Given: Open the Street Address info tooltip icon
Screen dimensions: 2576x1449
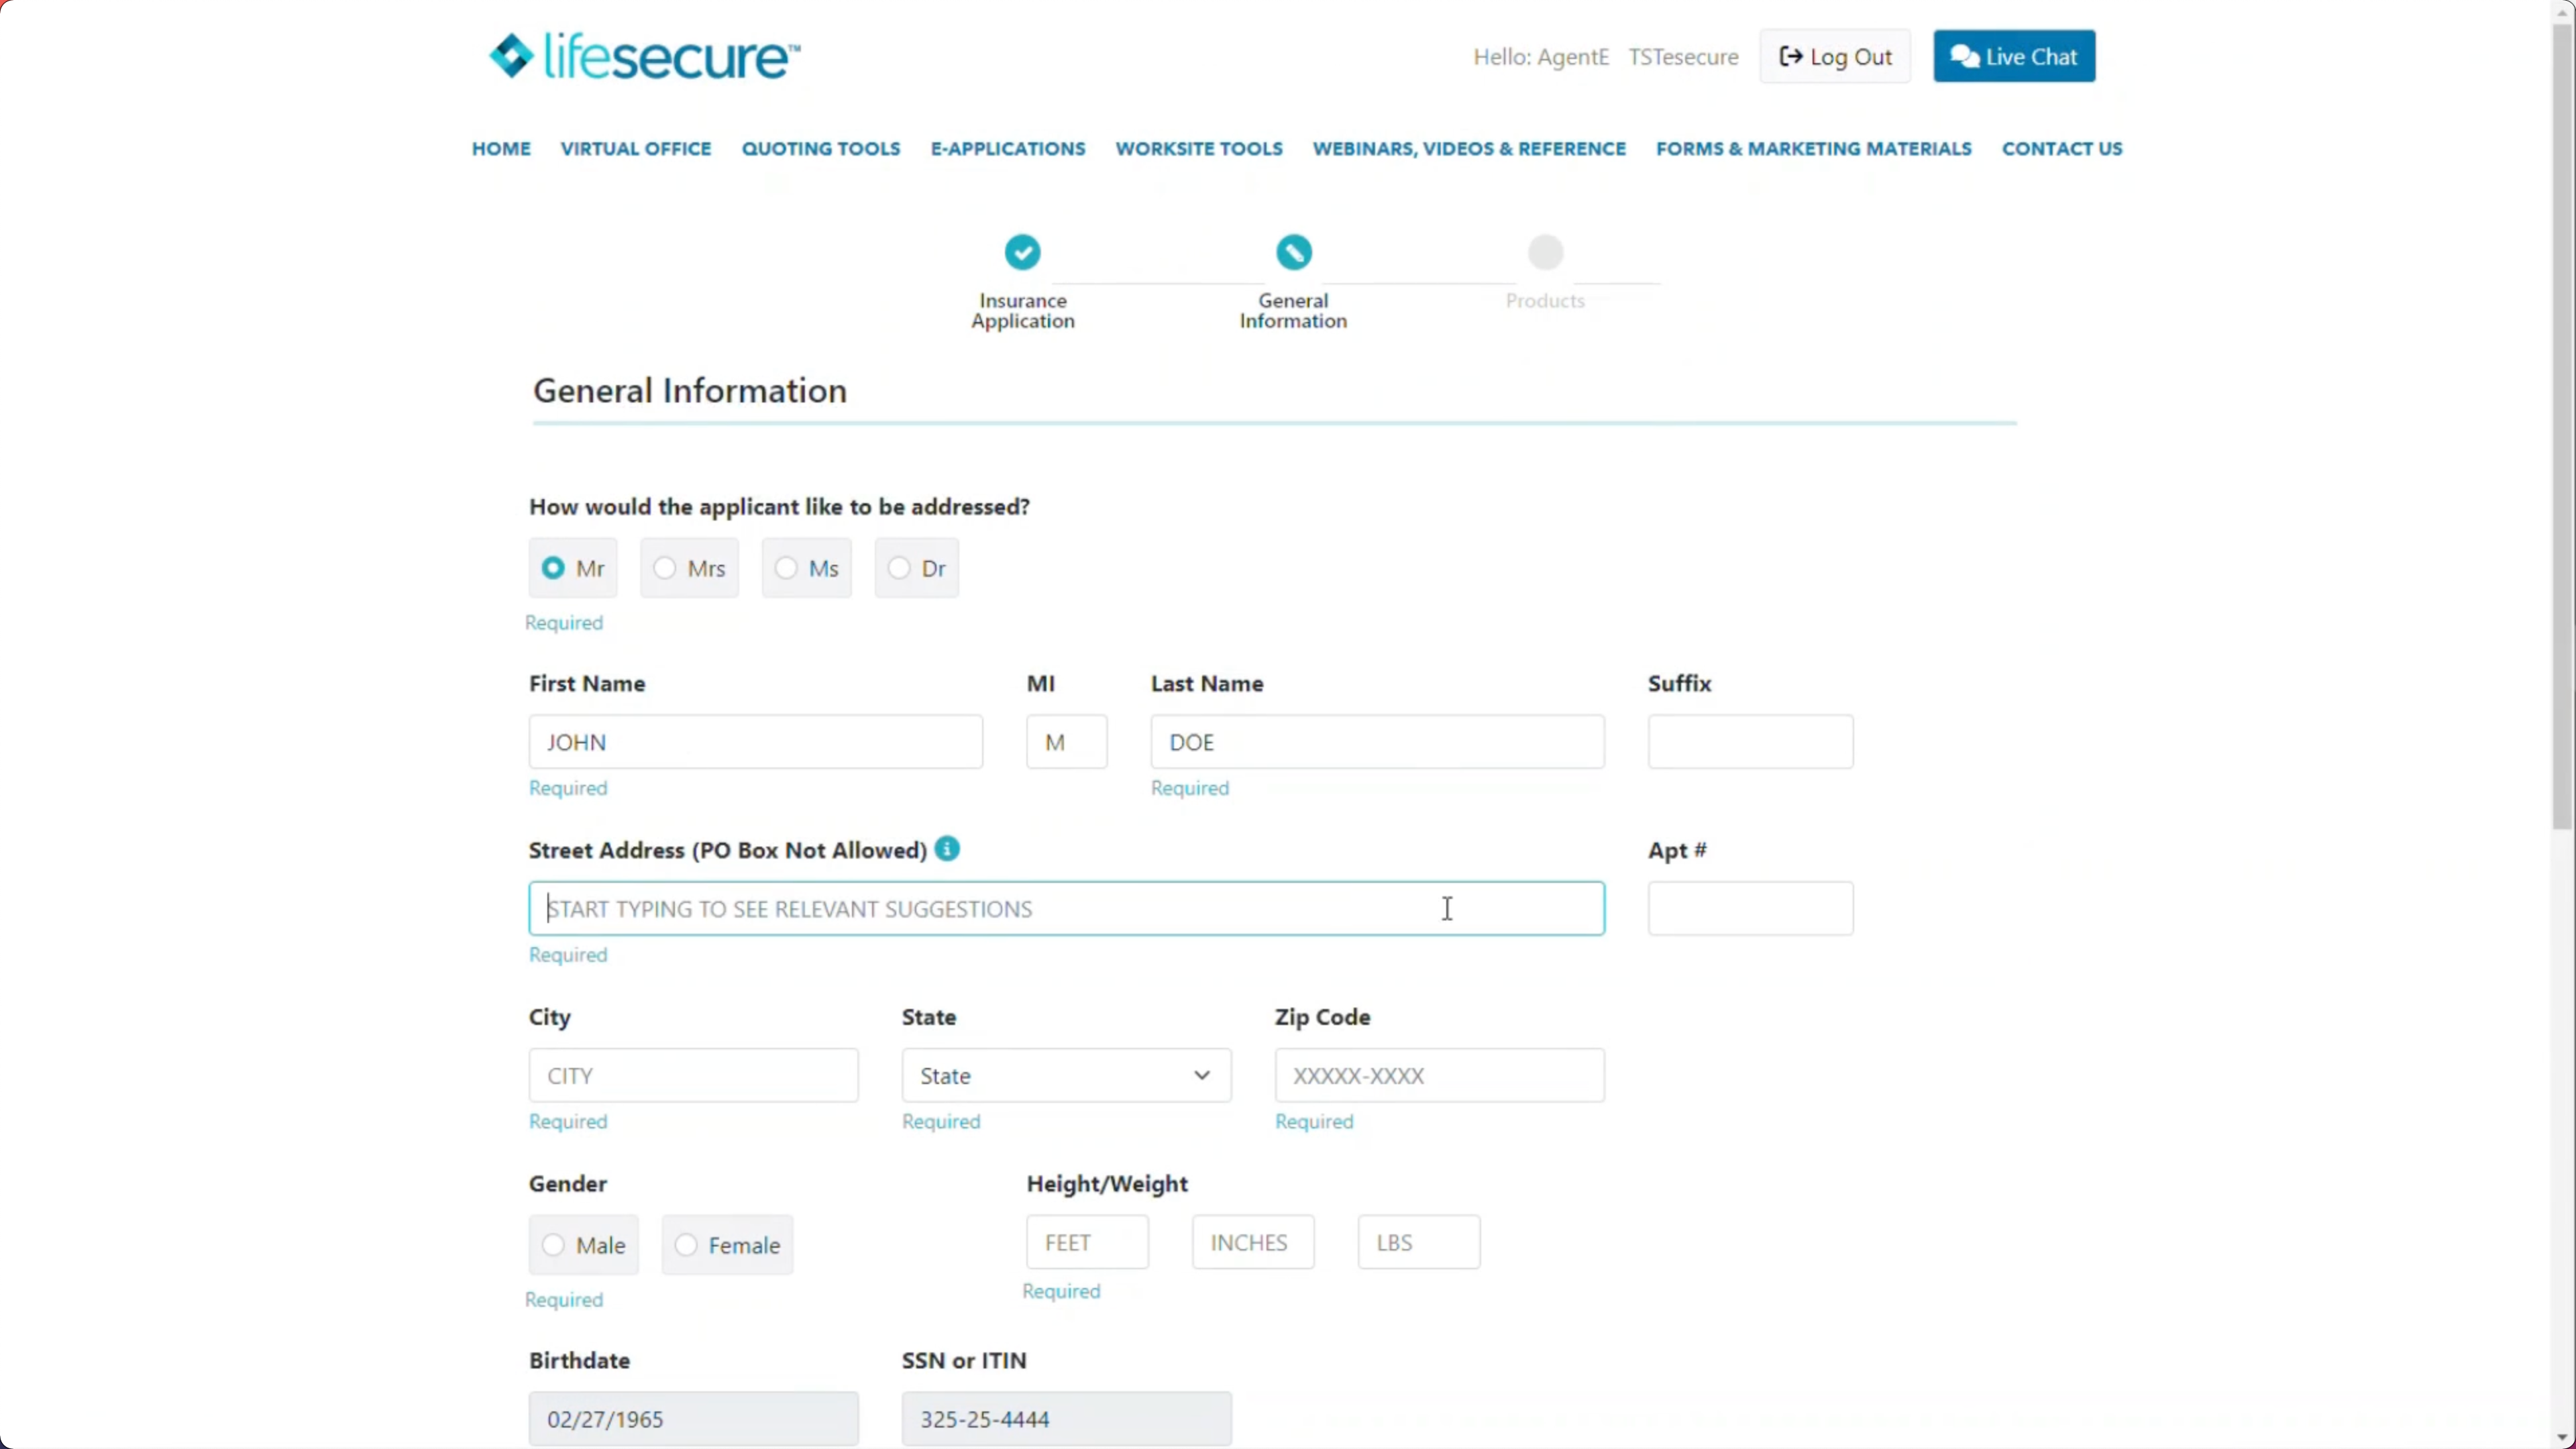Looking at the screenshot, I should (x=947, y=848).
